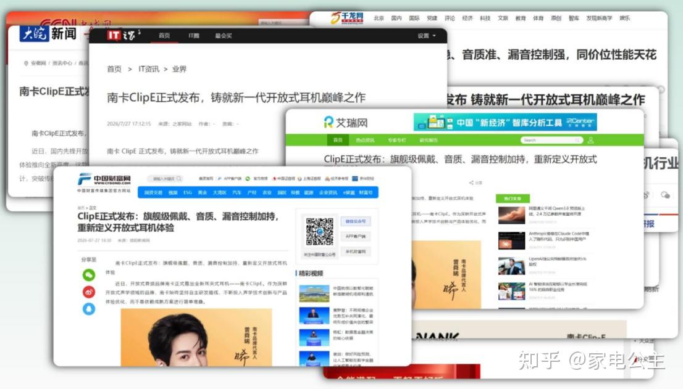Click the search magnifier icon on 中国财富网
The height and width of the screenshot is (389, 683).
(x=179, y=179)
